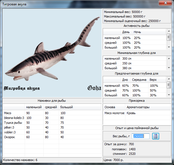Click the fish weight input field
The width and height of the screenshot is (174, 165).
[x=141, y=136]
